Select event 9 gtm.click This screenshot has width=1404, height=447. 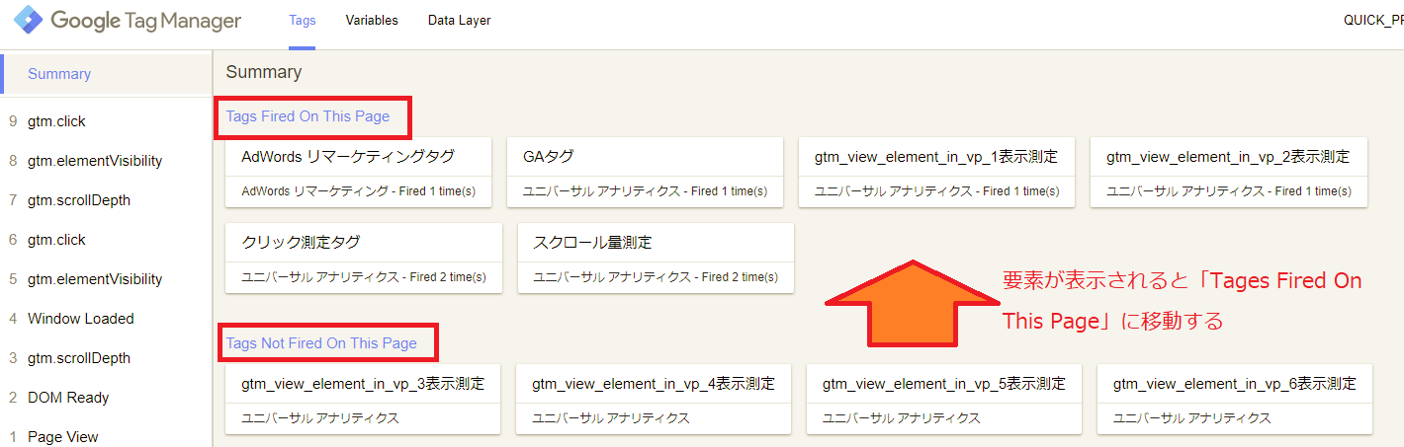[106, 121]
